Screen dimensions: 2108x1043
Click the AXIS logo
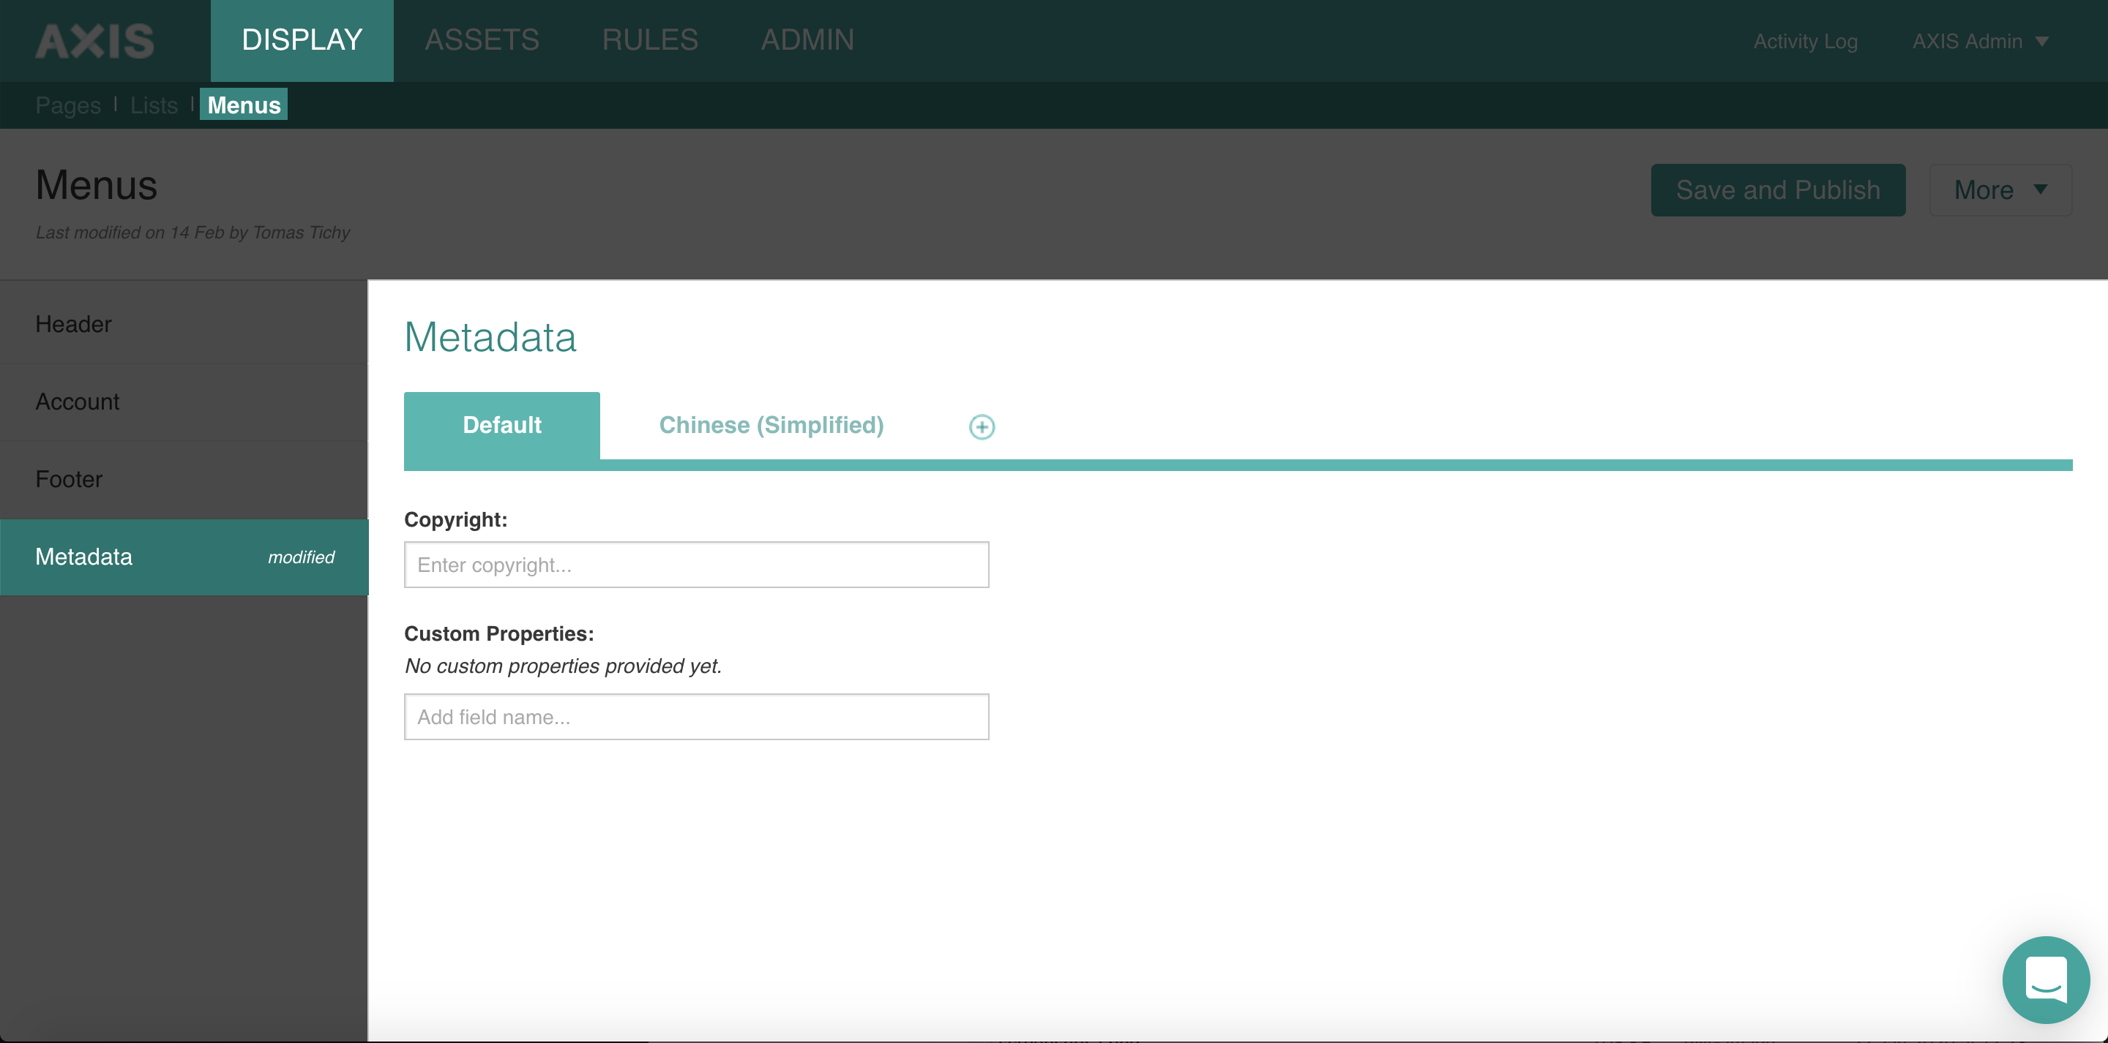click(x=95, y=40)
